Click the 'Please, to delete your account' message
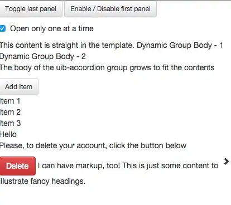231x205 pixels. (93, 145)
